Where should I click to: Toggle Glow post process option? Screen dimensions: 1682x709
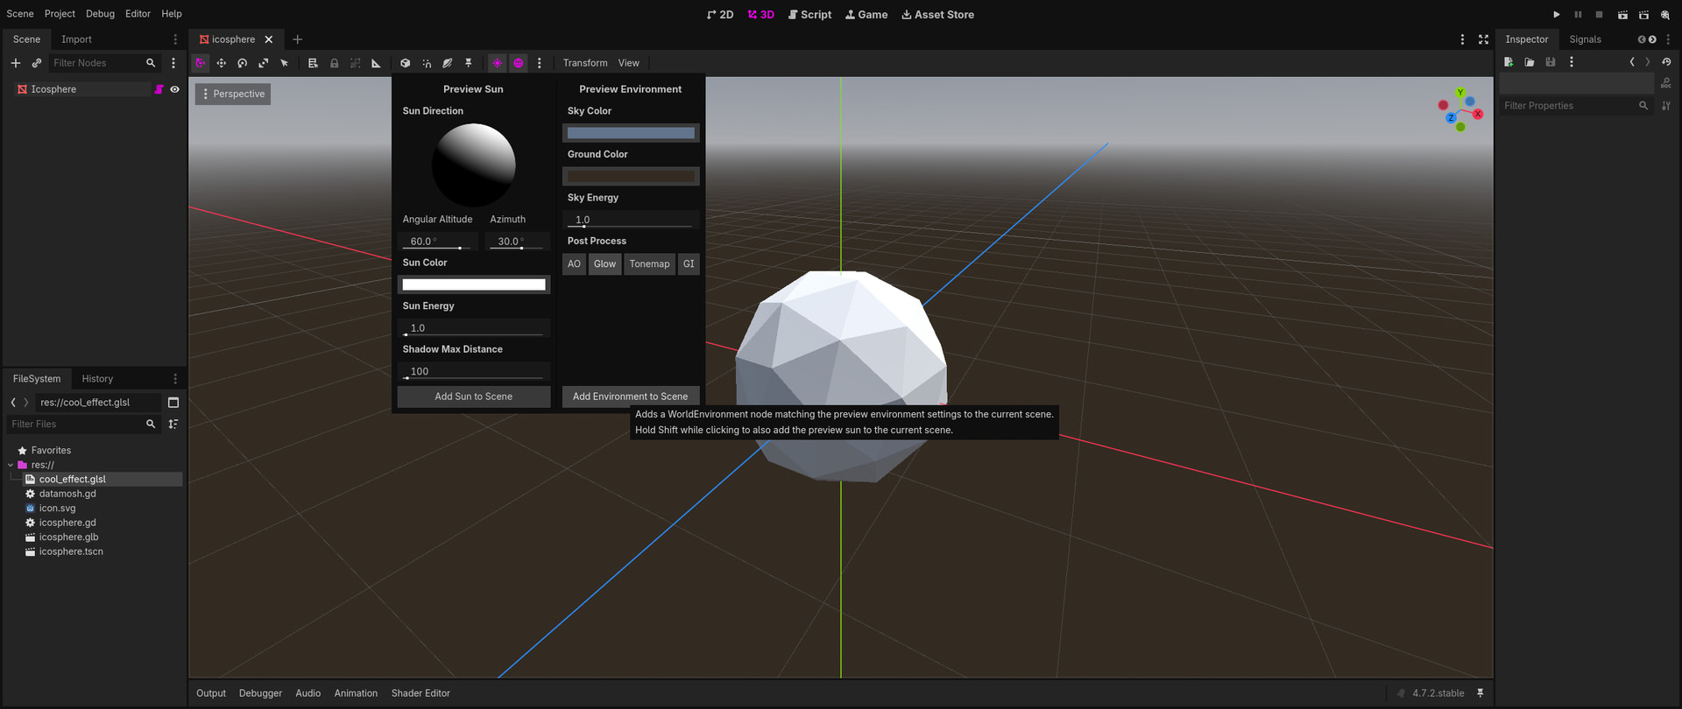tap(604, 263)
